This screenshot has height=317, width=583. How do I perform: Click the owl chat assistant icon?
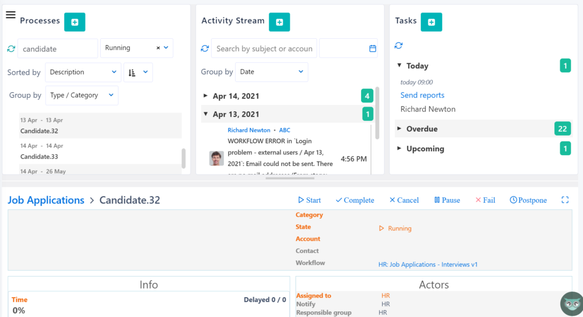pos(571,303)
